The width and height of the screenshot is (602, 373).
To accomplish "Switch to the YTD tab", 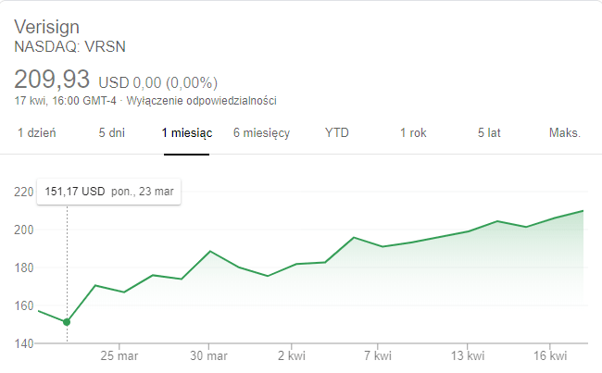I will point(337,133).
